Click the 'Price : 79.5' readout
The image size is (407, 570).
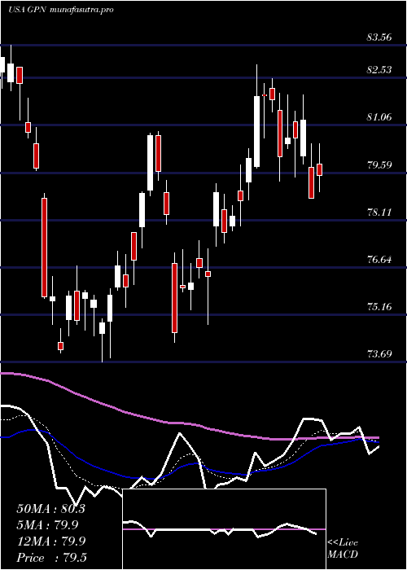[x=52, y=558]
